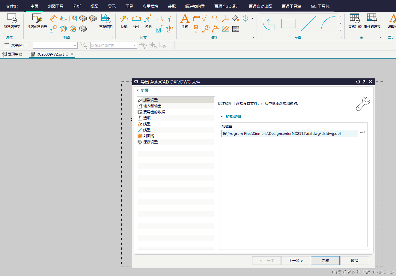Select the 保存设置 step
The height and width of the screenshot is (276, 396).
pos(176,142)
